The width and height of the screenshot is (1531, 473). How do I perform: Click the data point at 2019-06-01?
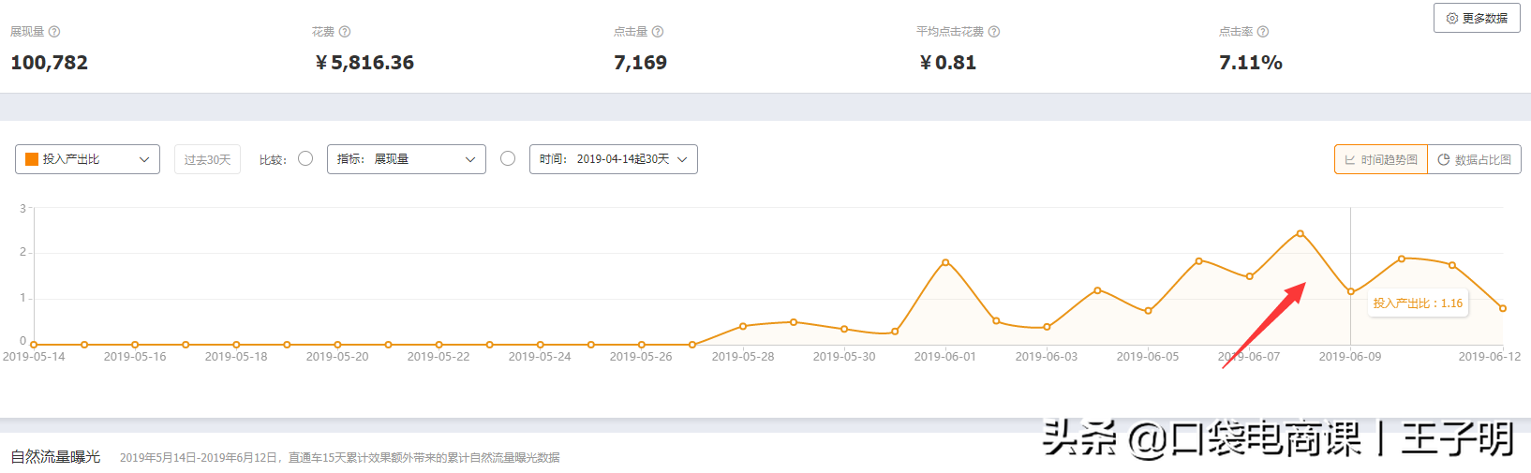945,262
